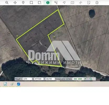The width and height of the screenshot is (109, 105).
Task: Open the folded map layers icon
Action: pyautogui.click(x=72, y=3)
